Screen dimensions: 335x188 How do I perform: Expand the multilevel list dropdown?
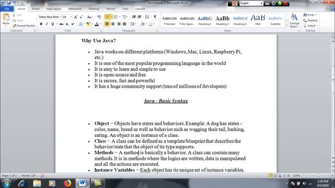128,17
